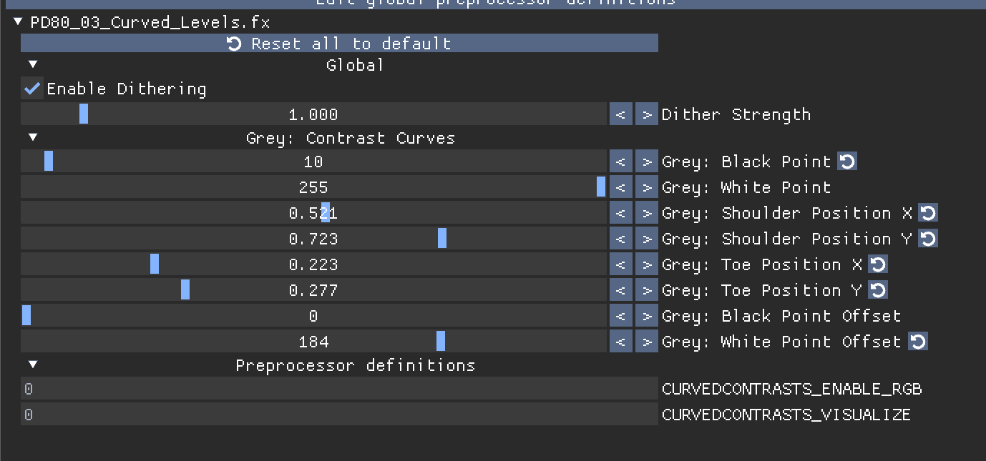Reset Grey: Toe Position Y value
Image resolution: width=986 pixels, height=461 pixels.
coord(878,290)
